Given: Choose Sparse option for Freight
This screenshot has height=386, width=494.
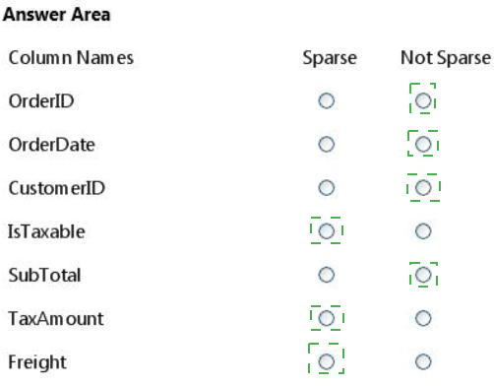Looking at the screenshot, I should [x=327, y=361].
